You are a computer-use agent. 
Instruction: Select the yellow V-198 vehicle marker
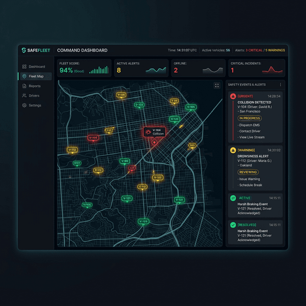pos(121,95)
